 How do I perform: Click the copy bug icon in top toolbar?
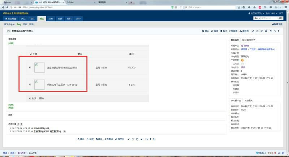(262, 31)
